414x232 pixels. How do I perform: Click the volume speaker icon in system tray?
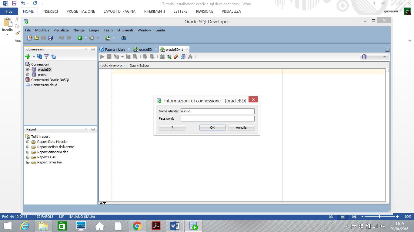pyautogui.click(x=382, y=226)
